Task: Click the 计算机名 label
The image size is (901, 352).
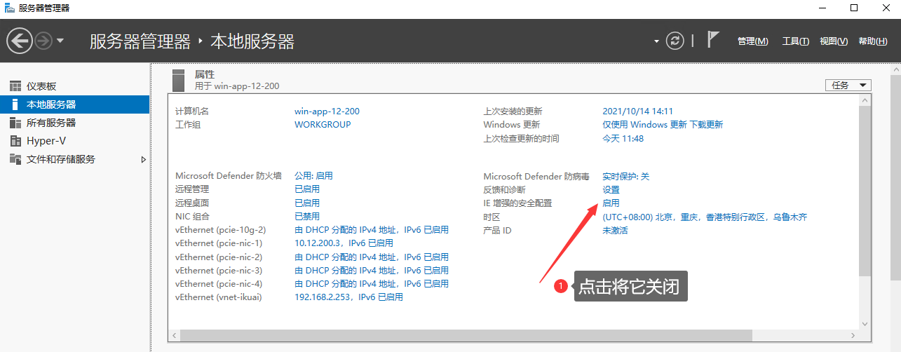Action: pyautogui.click(x=192, y=111)
